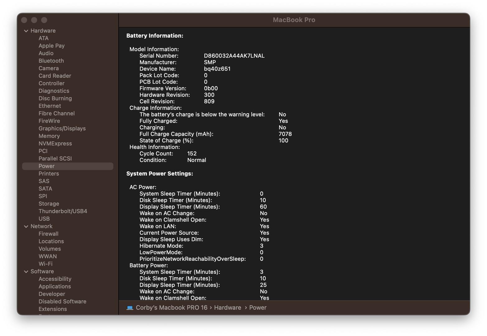Click AC Power display sleep value 60
Image resolution: width=487 pixels, height=336 pixels.
click(263, 207)
